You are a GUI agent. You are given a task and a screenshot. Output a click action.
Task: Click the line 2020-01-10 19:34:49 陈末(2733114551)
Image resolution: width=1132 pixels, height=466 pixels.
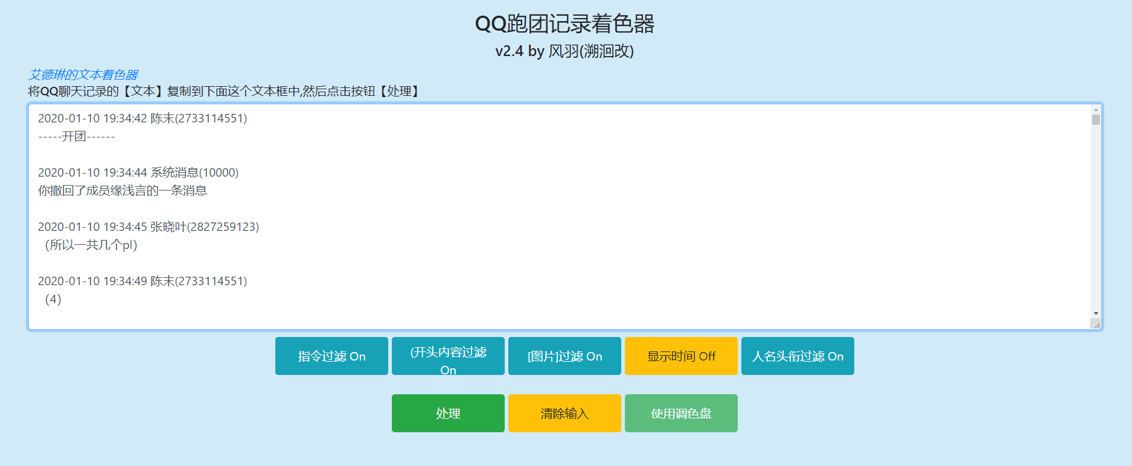[x=142, y=281]
